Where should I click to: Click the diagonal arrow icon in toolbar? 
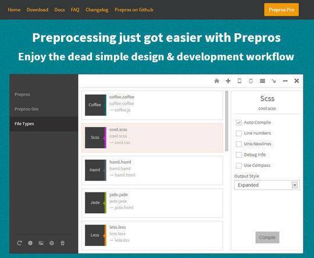[x=273, y=81]
